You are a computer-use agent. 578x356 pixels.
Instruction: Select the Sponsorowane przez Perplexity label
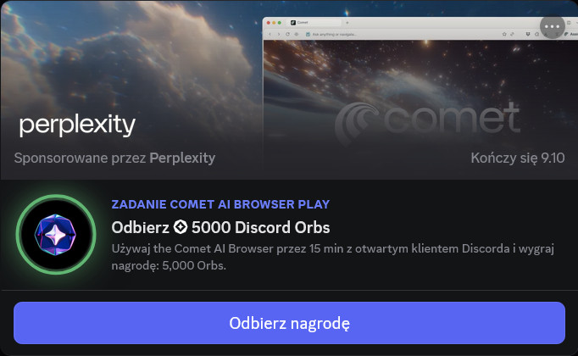click(114, 159)
